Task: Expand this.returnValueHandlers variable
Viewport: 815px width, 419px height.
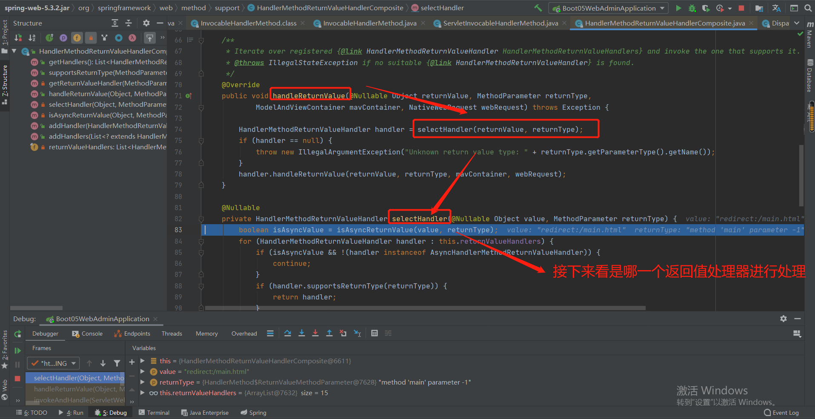Action: (x=143, y=393)
